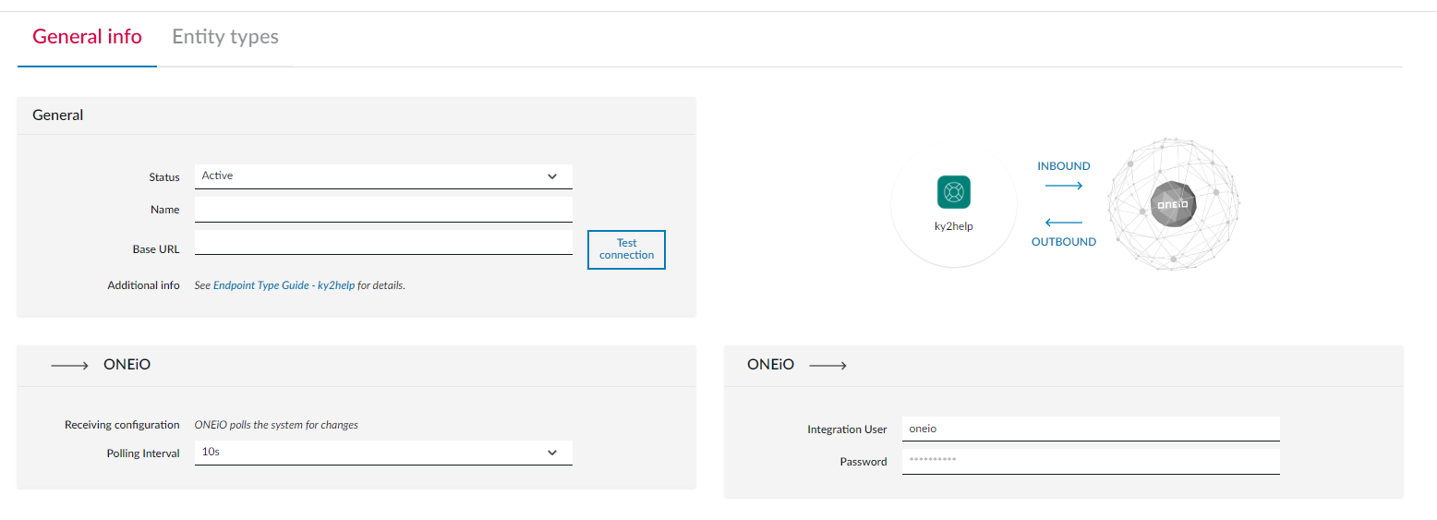
Task: Click the Password input field
Action: (1091, 461)
